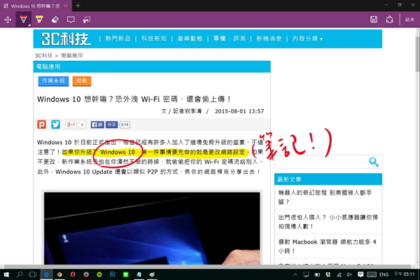Share article via Twitter icon
Screen dimensions: 420x280
[x=55, y=125]
